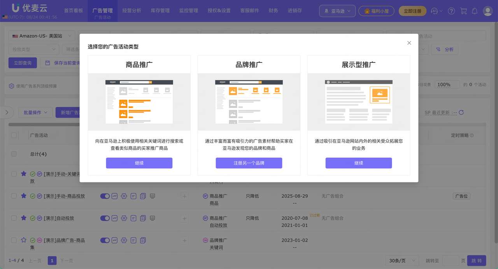Open monitor chart icon for [演示]手动-商品投放

(x=153, y=196)
